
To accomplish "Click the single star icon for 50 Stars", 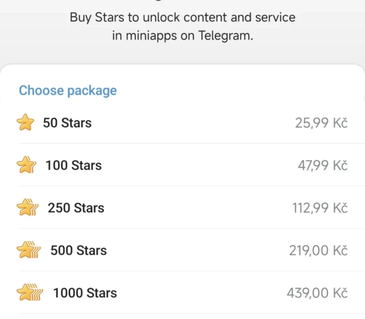I will [x=25, y=122].
